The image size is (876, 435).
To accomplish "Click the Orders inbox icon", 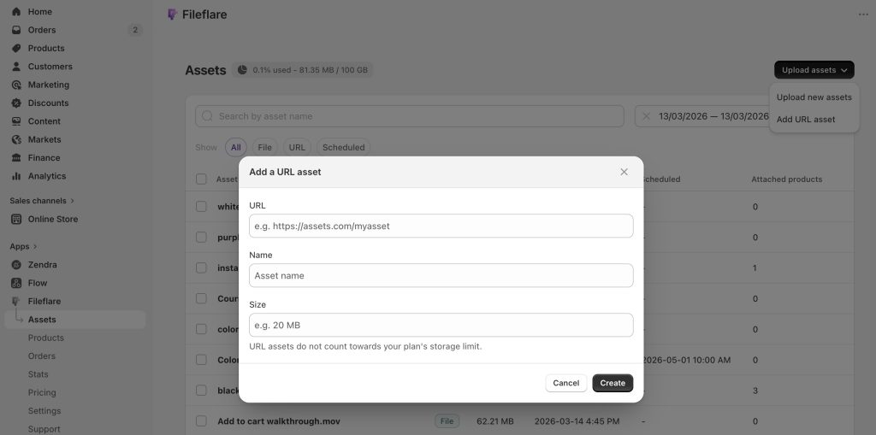I will 16,30.
